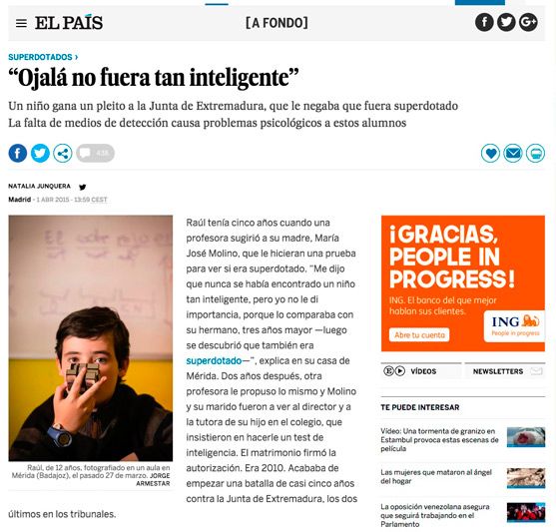Share article on Facebook below the subtitle
The image size is (556, 532).
[18, 154]
